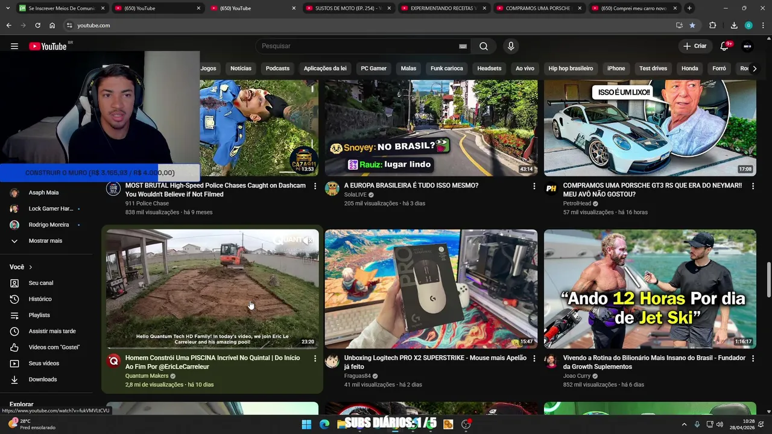772x434 pixels.
Task: Bookmark this page with the star
Action: click(x=692, y=25)
